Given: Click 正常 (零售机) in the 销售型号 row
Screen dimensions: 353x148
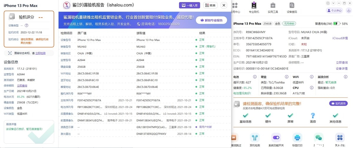Looking at the screenshot, I should point(207,46).
